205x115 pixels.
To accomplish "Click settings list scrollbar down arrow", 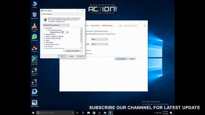I will (81, 48).
